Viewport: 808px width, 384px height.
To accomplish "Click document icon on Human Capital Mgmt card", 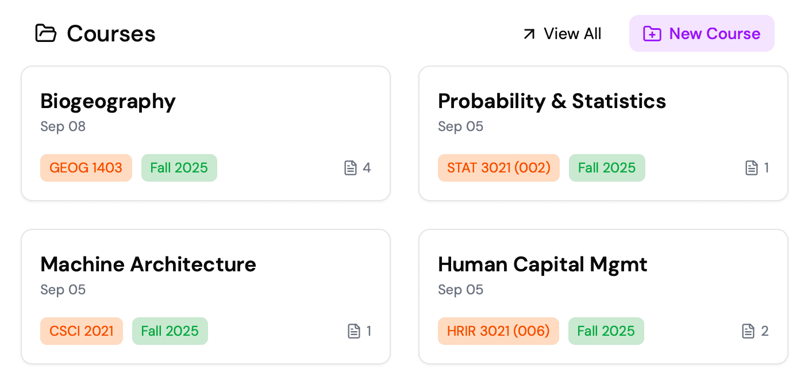I will click(748, 331).
